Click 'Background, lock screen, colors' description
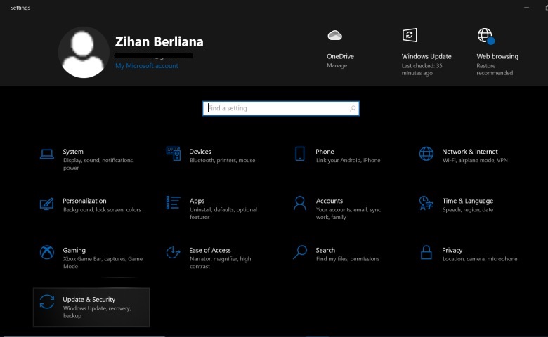This screenshot has height=337, width=548. pos(102,209)
